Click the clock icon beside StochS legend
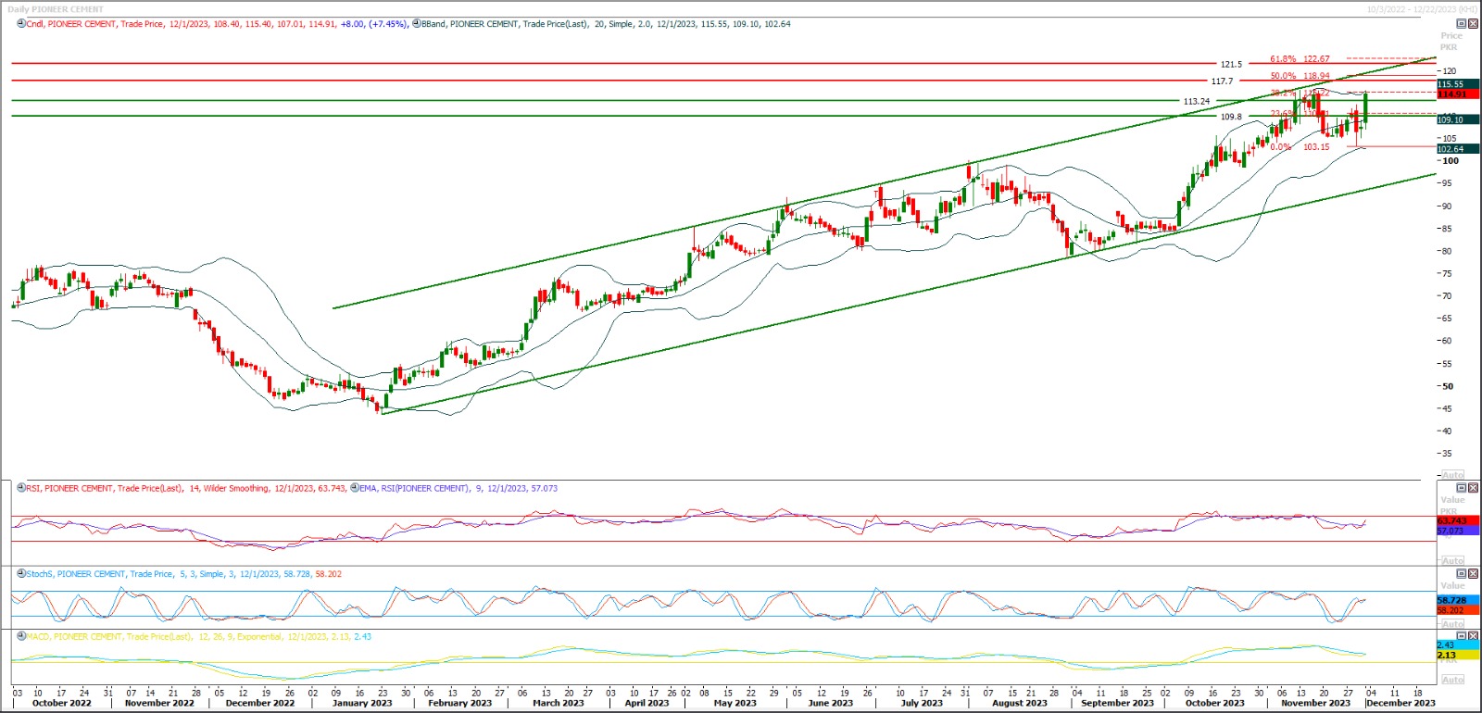Image resolution: width=1482 pixels, height=713 pixels. click(20, 574)
